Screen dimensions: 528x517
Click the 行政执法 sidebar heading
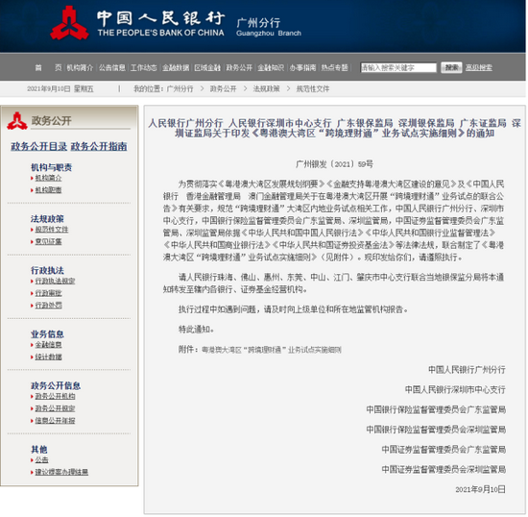click(47, 271)
